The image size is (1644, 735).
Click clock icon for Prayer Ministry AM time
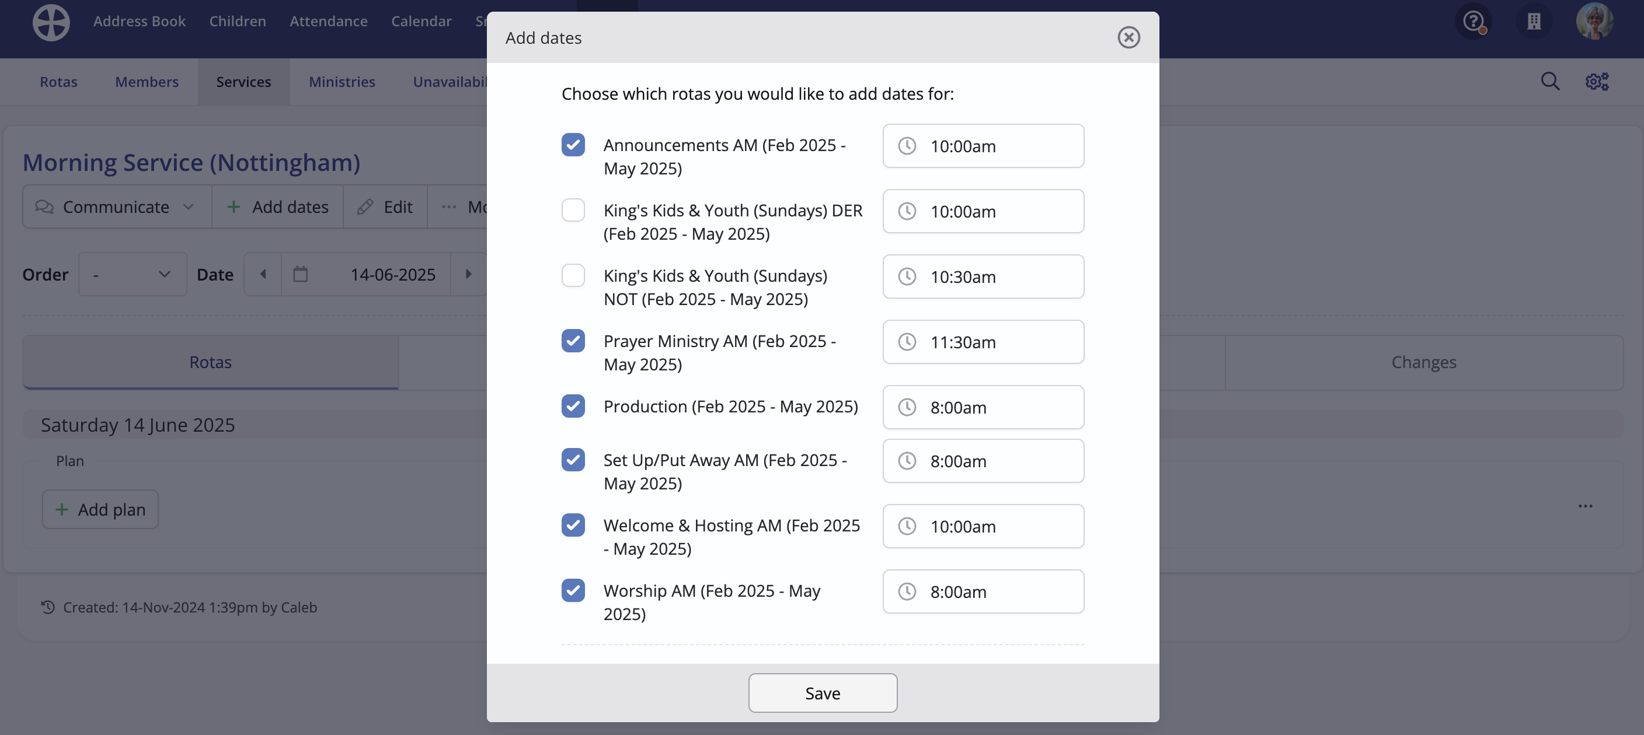(x=907, y=342)
